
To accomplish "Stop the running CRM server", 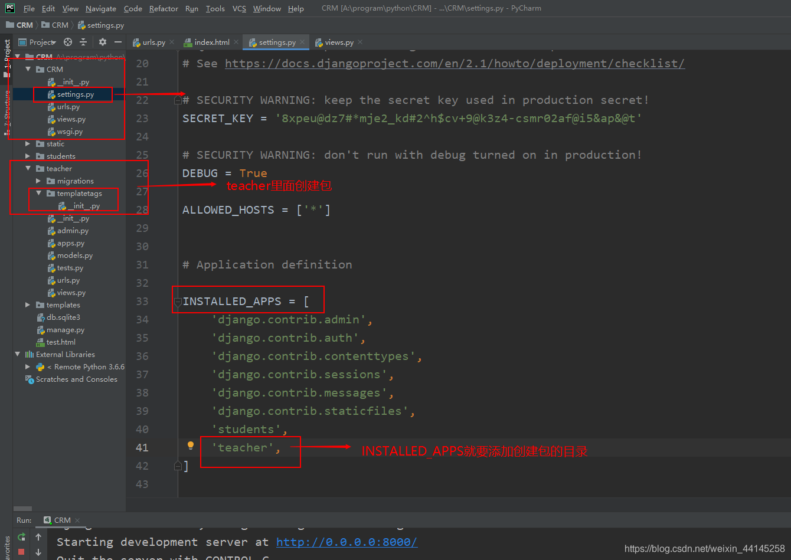I will (21, 552).
